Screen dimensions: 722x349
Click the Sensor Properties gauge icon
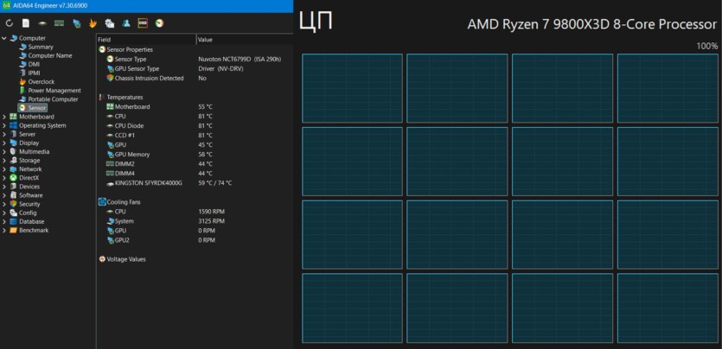(x=102, y=49)
